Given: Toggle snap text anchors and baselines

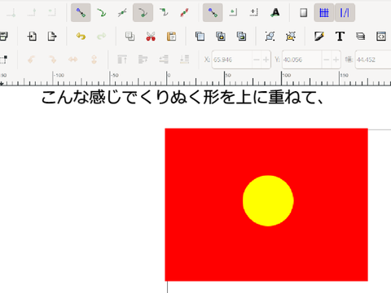Looking at the screenshot, I should point(275,12).
